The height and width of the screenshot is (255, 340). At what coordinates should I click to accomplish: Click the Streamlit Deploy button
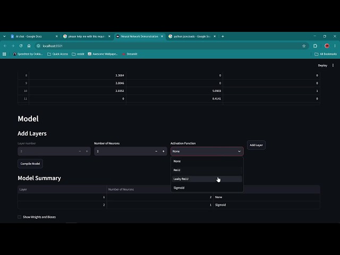click(x=322, y=65)
